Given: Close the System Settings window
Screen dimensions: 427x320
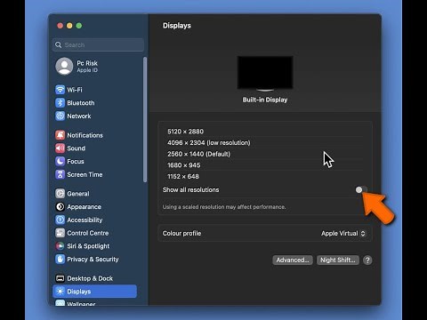Looking at the screenshot, I should click(60, 26).
